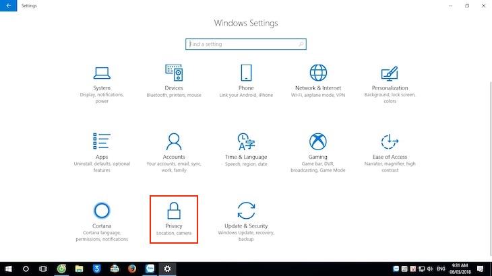Restore down the Settings window
Screen dimensions: 492x276
tap(467, 5)
